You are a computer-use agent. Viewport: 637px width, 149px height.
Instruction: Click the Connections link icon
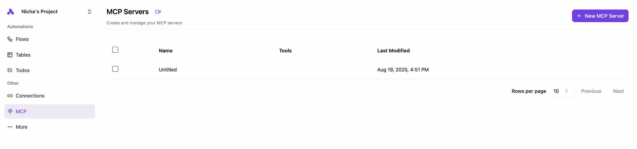coord(10,96)
